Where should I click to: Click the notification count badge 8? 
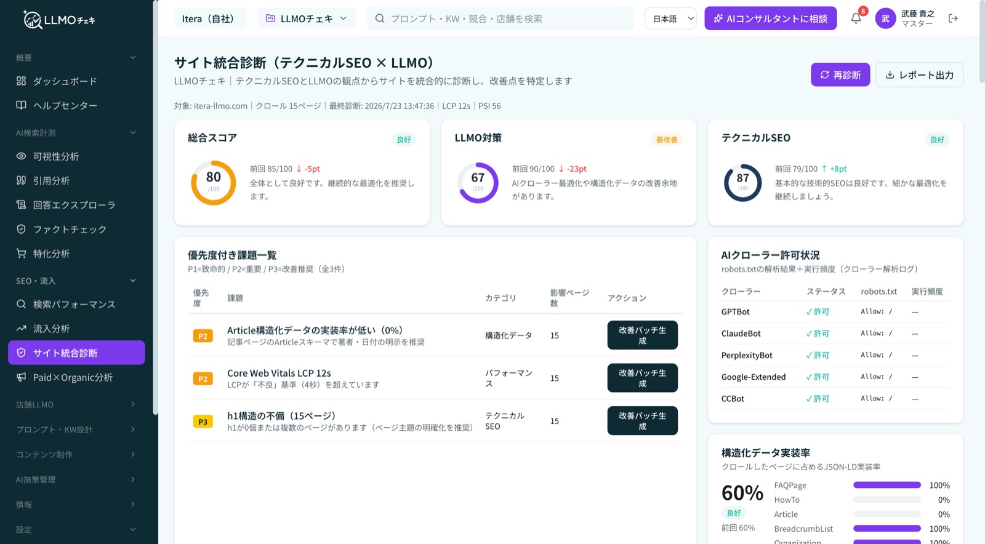pos(863,11)
